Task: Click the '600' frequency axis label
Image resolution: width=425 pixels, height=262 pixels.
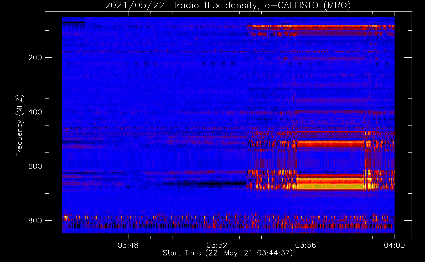Action: click(x=35, y=167)
